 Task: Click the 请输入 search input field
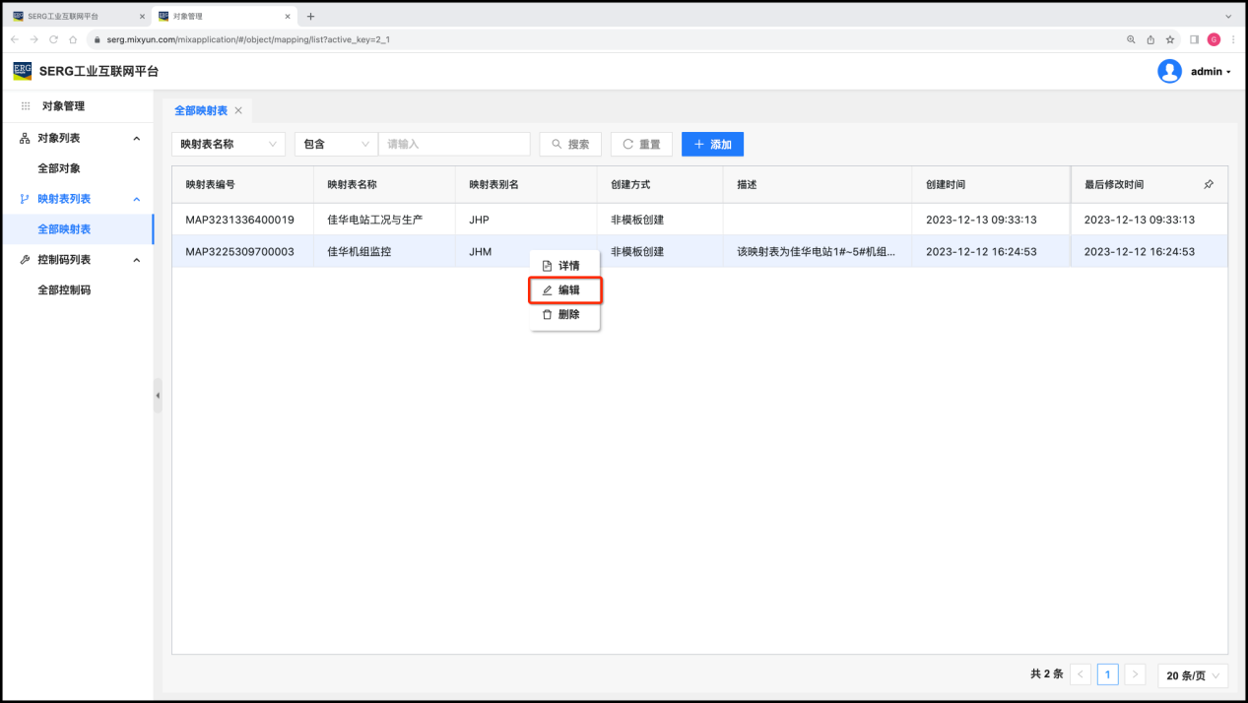click(x=454, y=144)
